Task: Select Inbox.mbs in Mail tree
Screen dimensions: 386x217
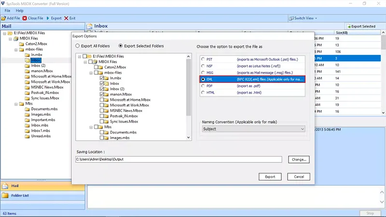Action: click(x=40, y=125)
